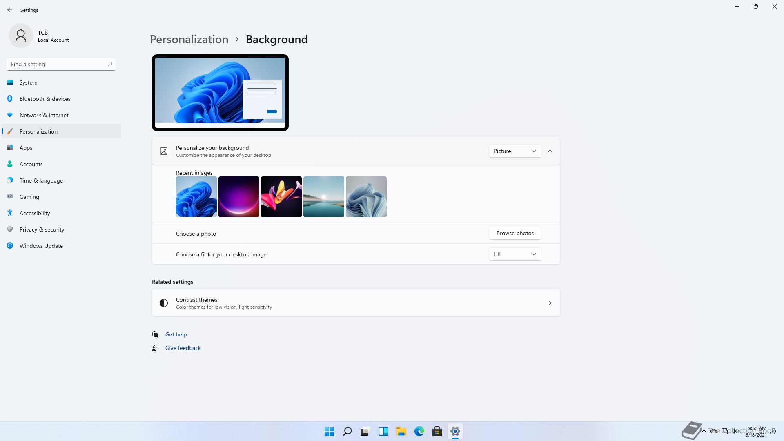Click the Time & language globe icon
Screen dimensions: 784x441
[x=10, y=180]
